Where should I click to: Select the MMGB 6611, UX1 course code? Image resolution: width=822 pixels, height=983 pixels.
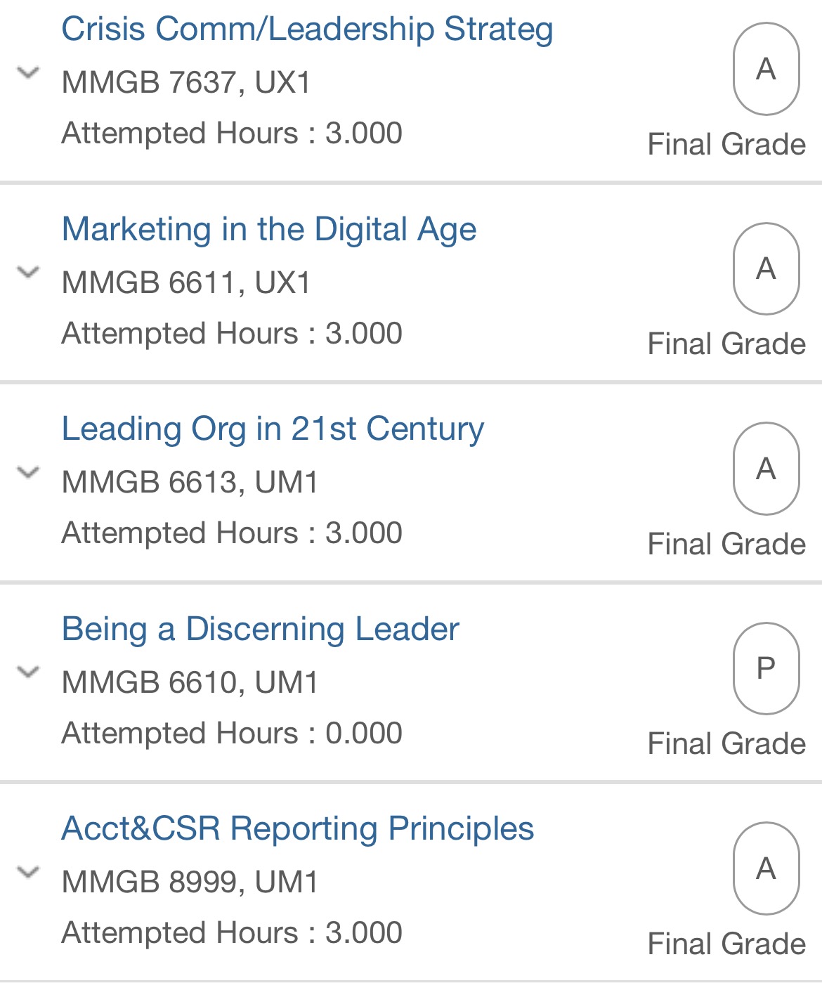186,283
